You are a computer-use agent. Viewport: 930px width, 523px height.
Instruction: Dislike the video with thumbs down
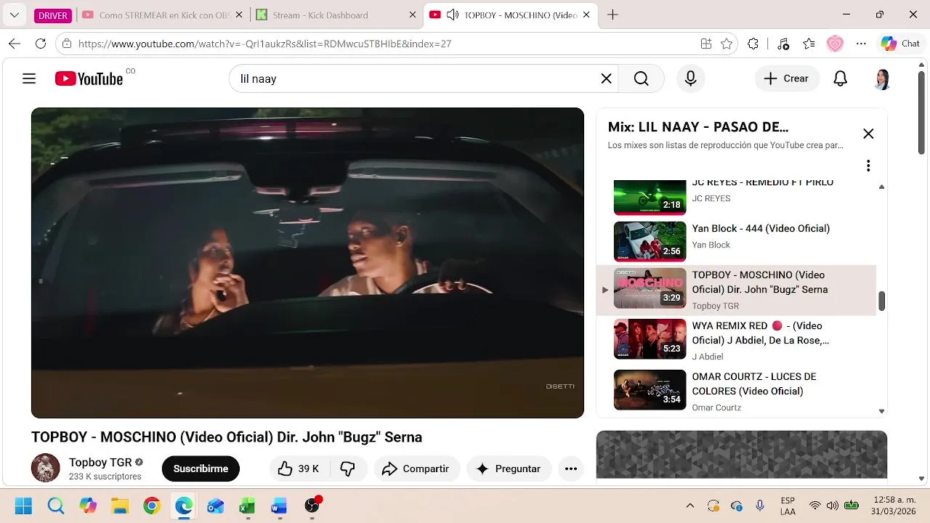(x=348, y=469)
